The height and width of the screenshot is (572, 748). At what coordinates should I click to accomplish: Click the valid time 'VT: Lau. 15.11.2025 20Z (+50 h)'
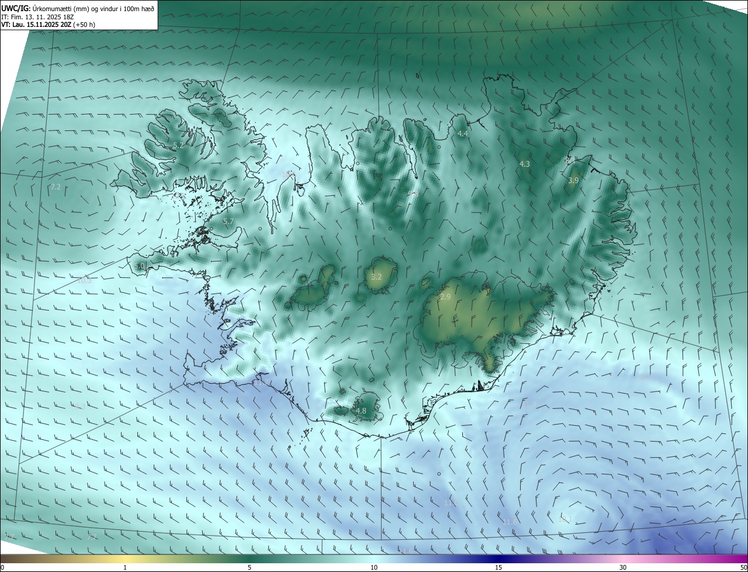(49, 25)
